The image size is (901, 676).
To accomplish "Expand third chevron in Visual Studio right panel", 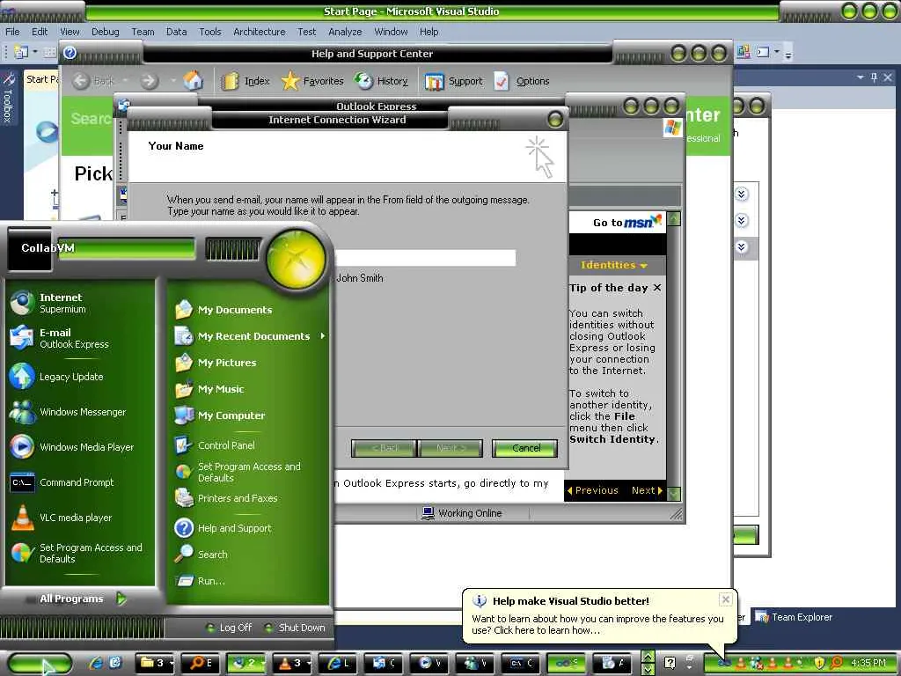I will pos(741,247).
